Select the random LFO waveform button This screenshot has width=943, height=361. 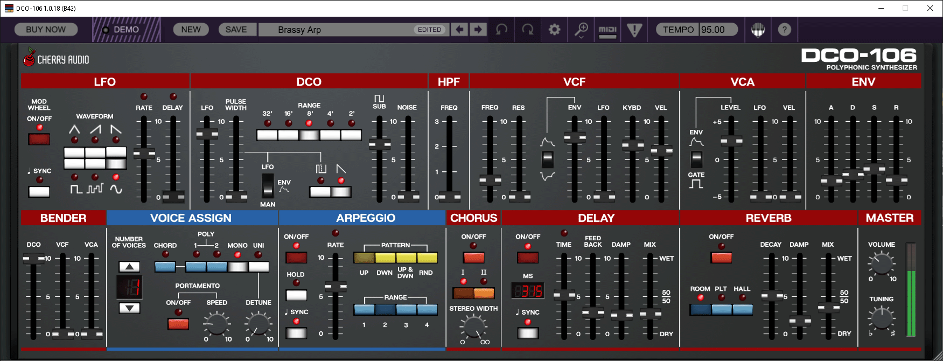pos(95,164)
